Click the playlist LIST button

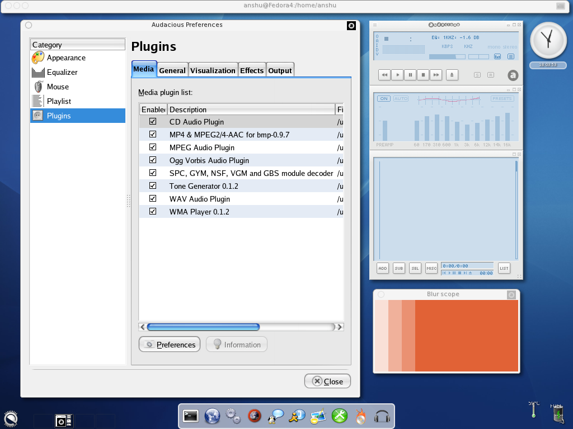pos(504,268)
